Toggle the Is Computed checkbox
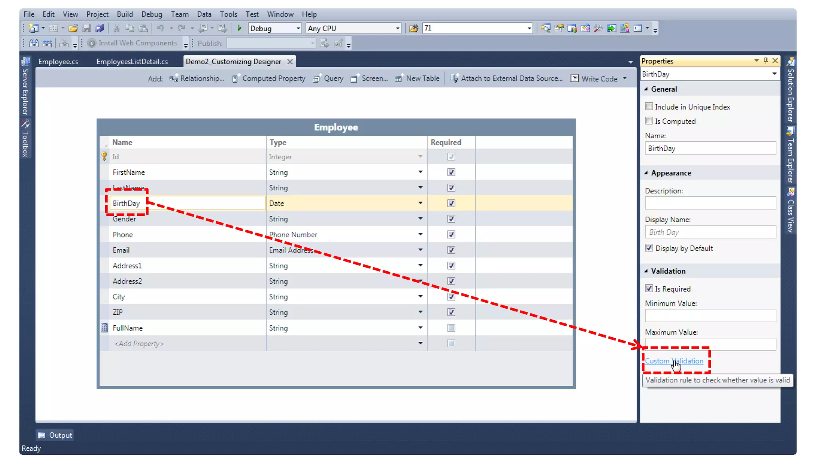The image size is (816, 460). pyautogui.click(x=649, y=121)
